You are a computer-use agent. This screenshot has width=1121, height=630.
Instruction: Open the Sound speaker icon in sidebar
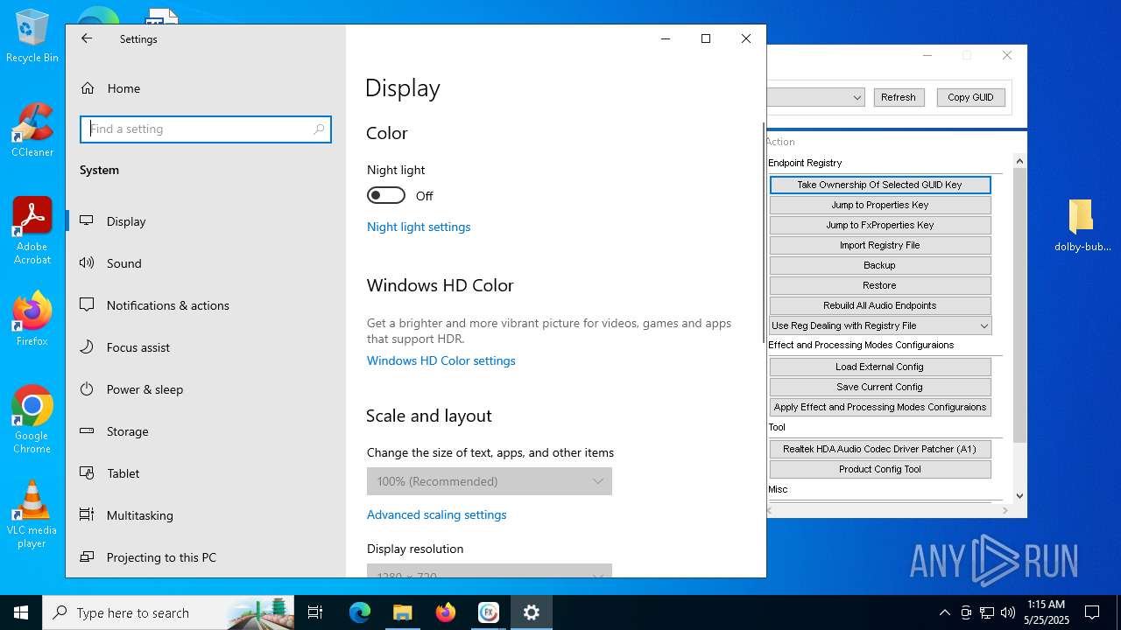click(87, 263)
